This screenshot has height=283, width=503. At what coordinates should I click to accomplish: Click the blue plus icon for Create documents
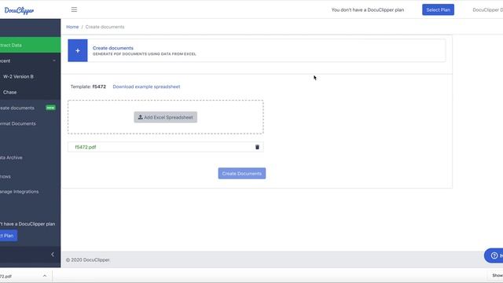coord(78,50)
